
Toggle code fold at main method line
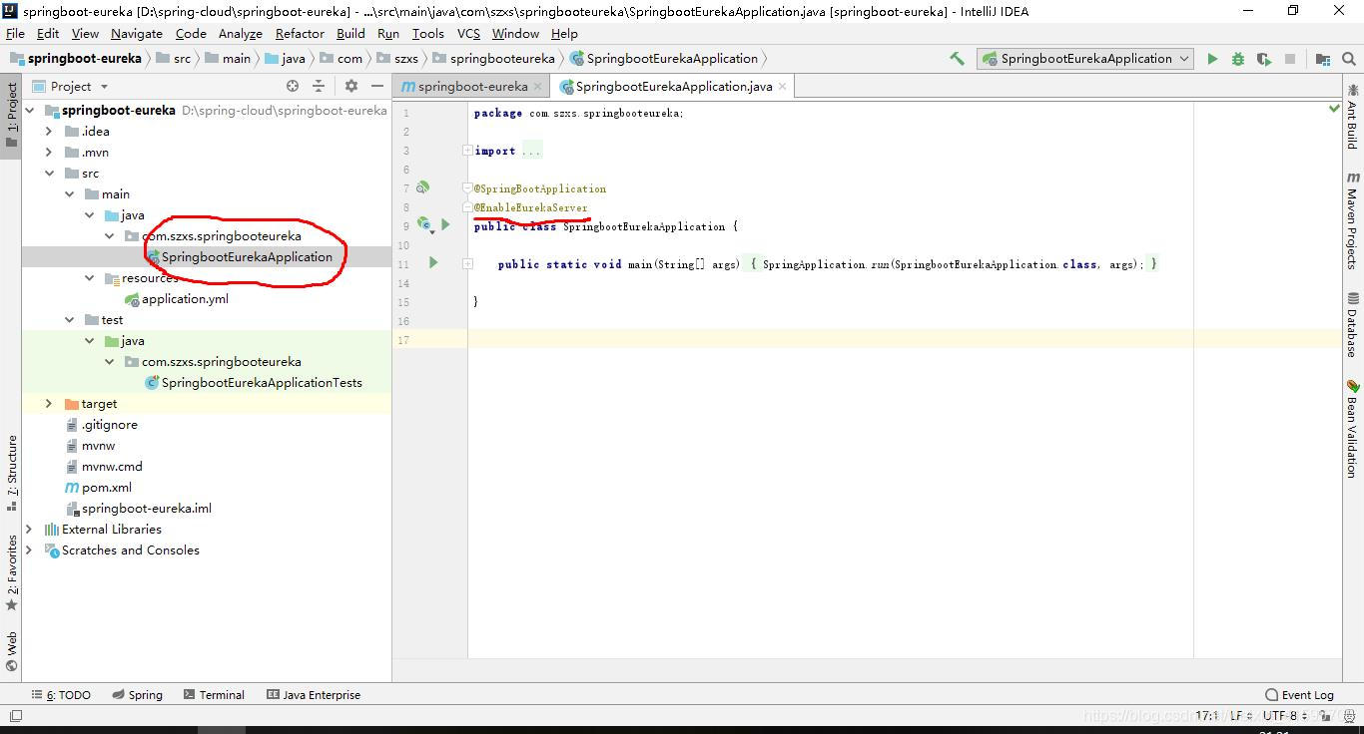point(467,264)
